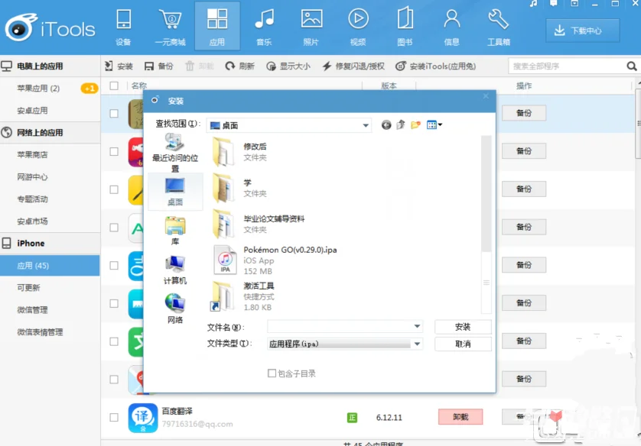
Task: Open the 照片 photos tab
Action: pos(311,27)
